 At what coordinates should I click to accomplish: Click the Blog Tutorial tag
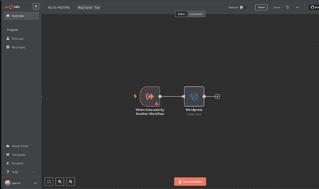pos(85,7)
